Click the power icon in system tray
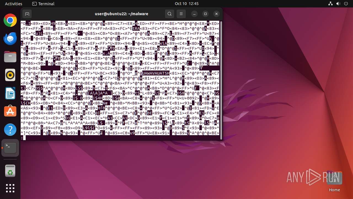 click(x=346, y=4)
